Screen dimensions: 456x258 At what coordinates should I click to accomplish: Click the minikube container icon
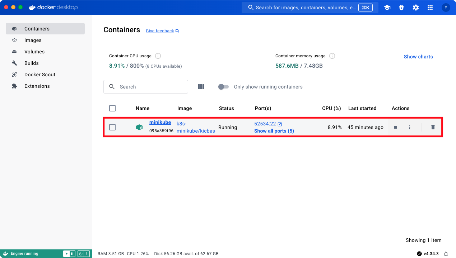(x=139, y=127)
